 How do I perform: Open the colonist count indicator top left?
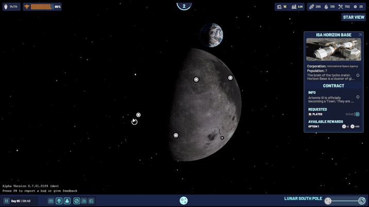(x=11, y=7)
